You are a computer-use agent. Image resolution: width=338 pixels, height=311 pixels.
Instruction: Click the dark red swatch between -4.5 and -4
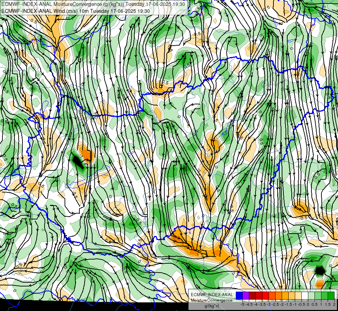[252, 296]
